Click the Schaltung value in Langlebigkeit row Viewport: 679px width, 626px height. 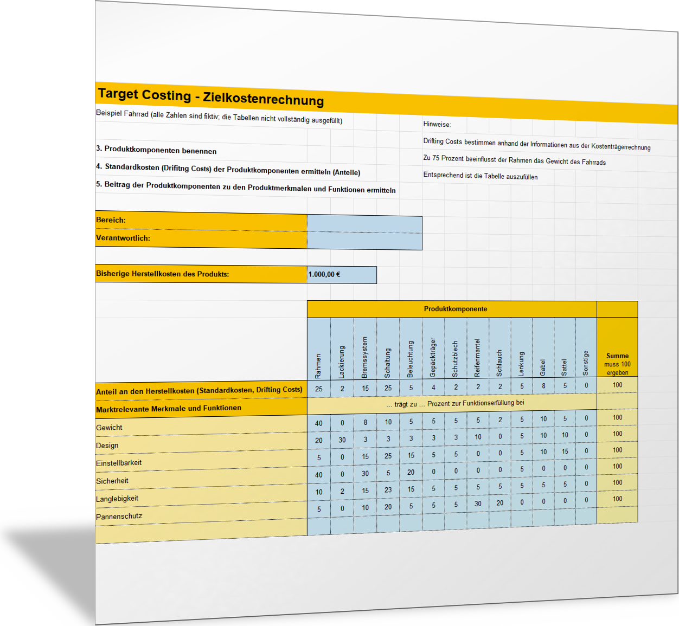tap(388, 489)
